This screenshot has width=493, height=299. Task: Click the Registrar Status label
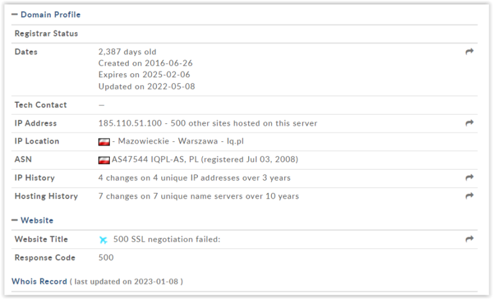46,33
